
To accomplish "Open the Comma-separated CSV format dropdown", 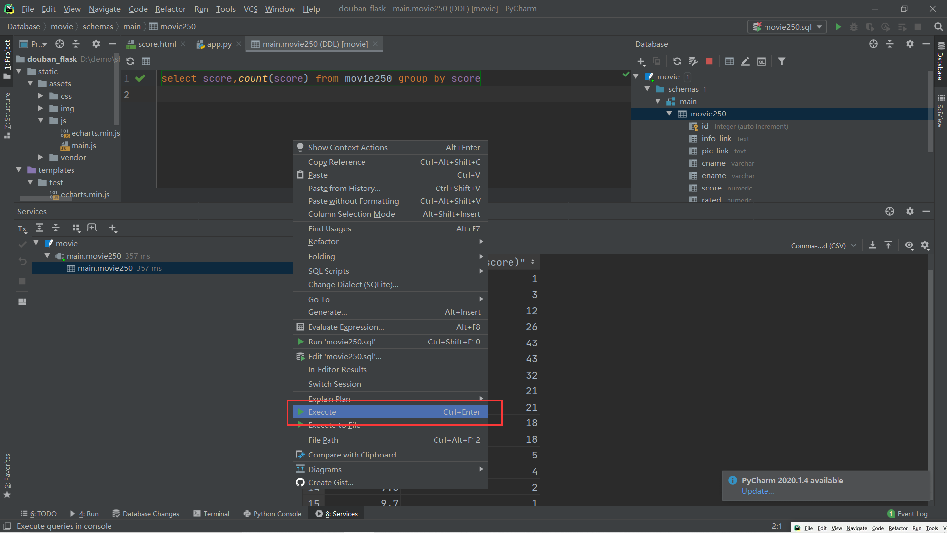I will click(x=823, y=245).
